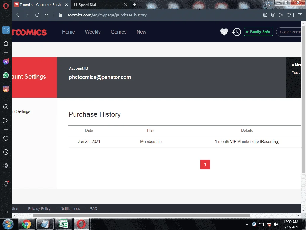Open the Toomics recent history clock icon
Screen dimensions: 306x230
coord(237,32)
